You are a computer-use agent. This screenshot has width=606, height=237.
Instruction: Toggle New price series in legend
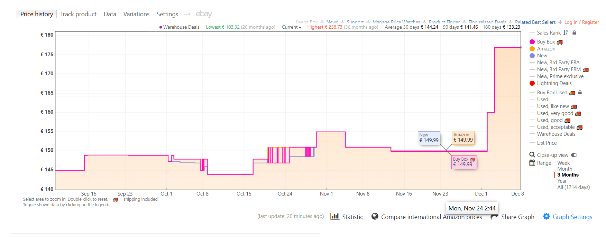(x=542, y=56)
